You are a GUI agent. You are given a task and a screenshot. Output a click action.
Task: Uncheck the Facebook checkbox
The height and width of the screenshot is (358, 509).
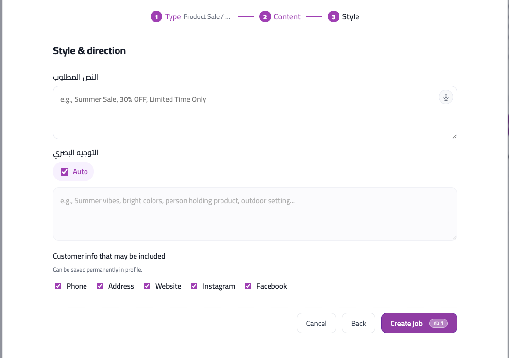click(x=248, y=286)
